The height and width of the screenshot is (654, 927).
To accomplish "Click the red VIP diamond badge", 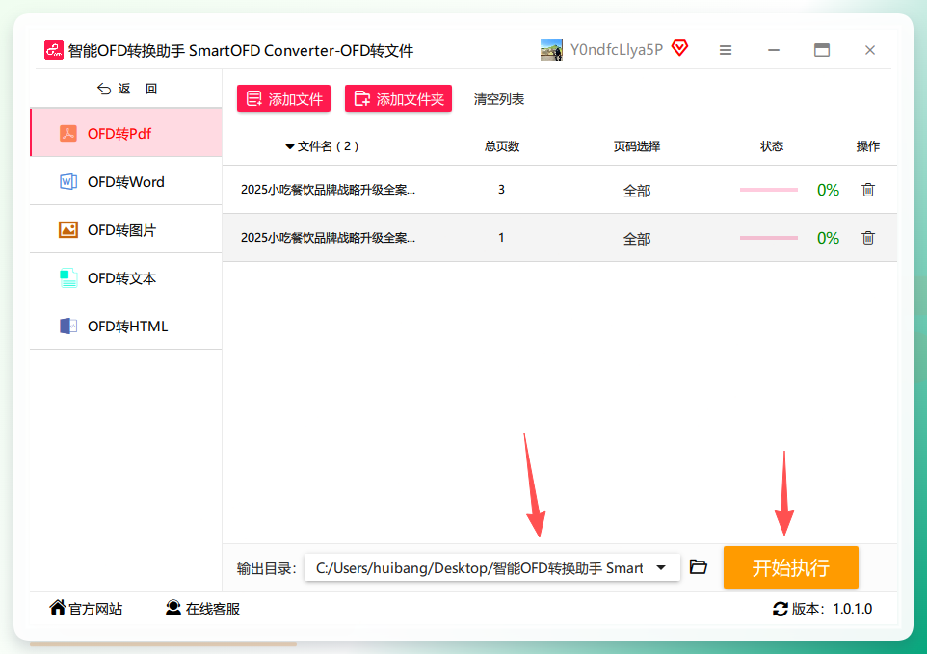I will pos(680,48).
